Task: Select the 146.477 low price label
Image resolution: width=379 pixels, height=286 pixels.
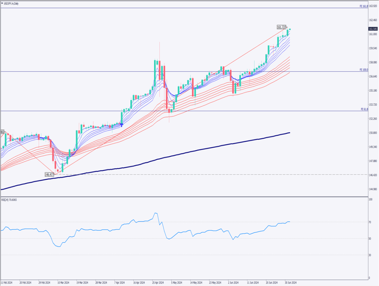Action: coord(50,174)
